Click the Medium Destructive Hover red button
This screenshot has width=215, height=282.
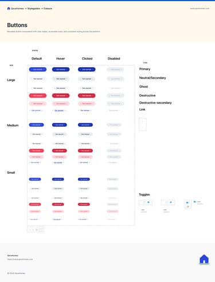(60, 151)
